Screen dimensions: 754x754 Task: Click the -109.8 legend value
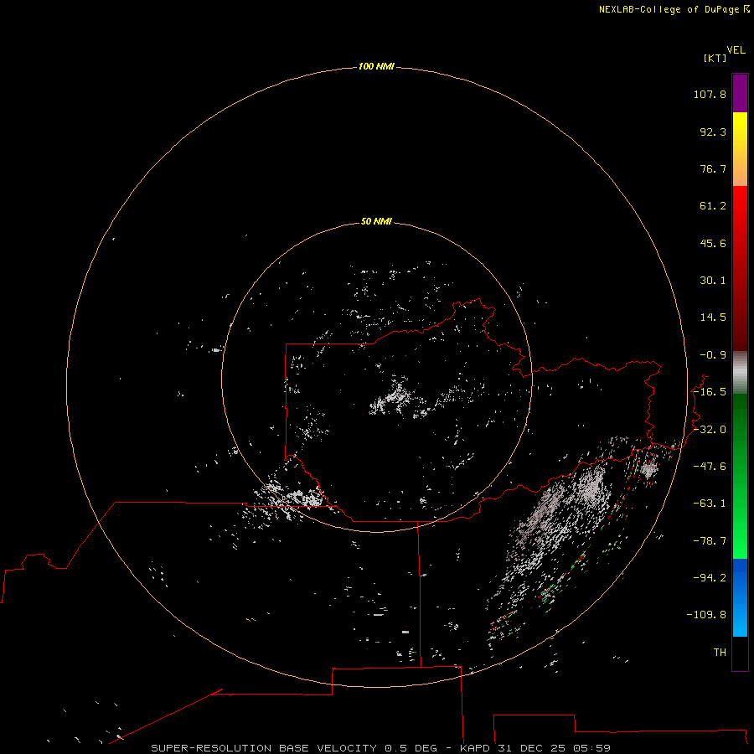(x=706, y=615)
